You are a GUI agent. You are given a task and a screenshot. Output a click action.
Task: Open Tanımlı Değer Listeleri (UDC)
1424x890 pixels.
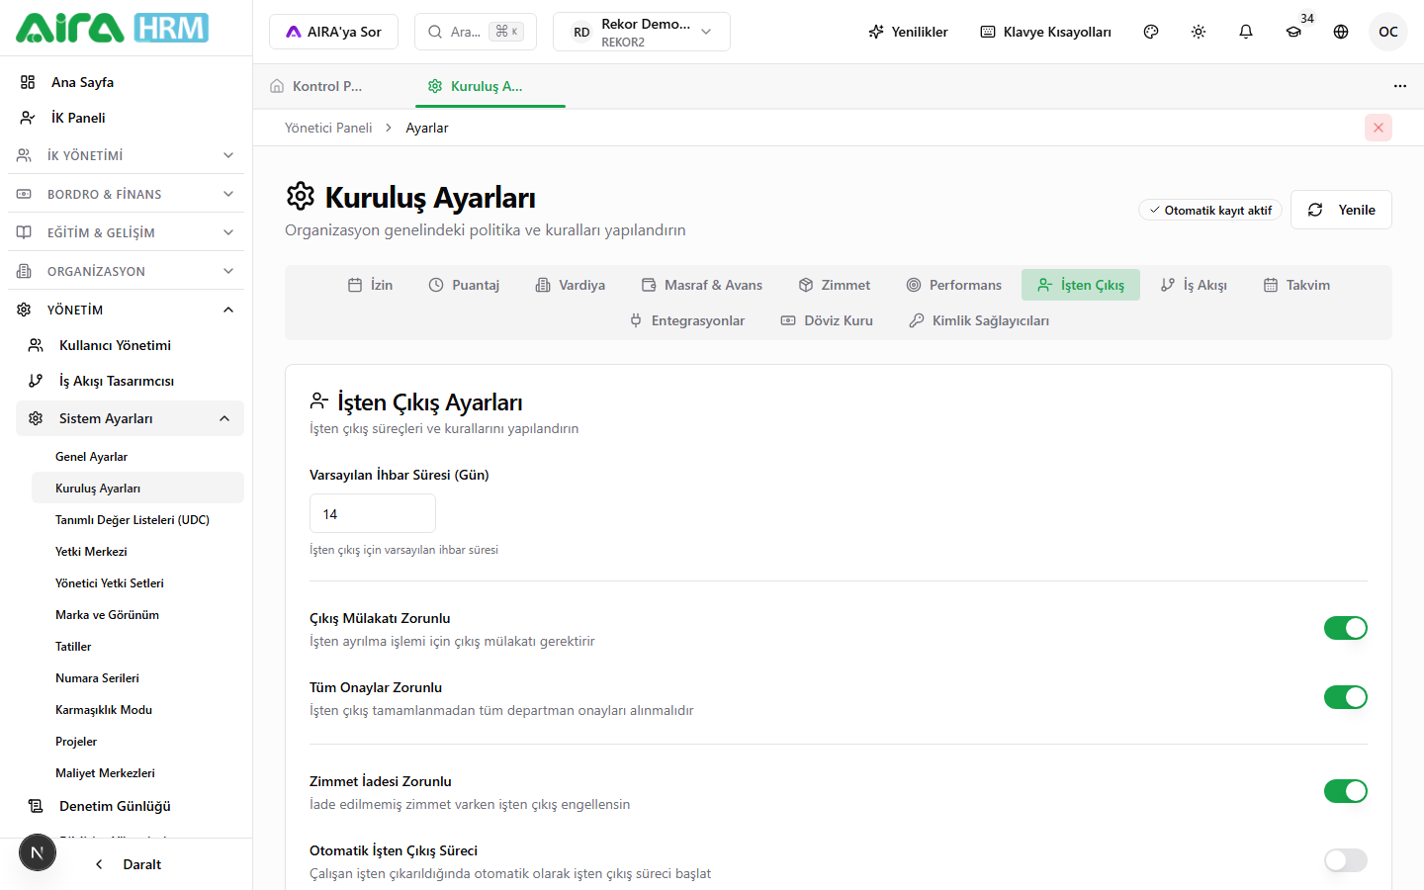point(137,520)
